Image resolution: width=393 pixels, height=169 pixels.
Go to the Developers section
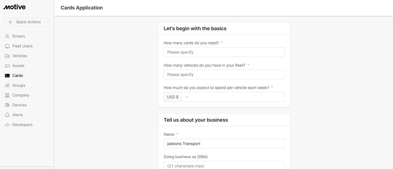coord(22,125)
